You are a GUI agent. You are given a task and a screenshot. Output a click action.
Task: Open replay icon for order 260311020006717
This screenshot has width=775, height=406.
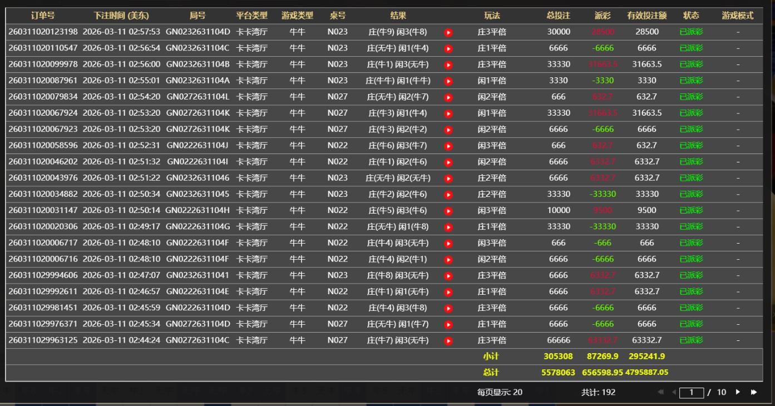point(448,243)
